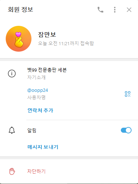The height and width of the screenshot is (184, 138).
Task: Click the @oopp24 username link
Action: tap(38, 90)
